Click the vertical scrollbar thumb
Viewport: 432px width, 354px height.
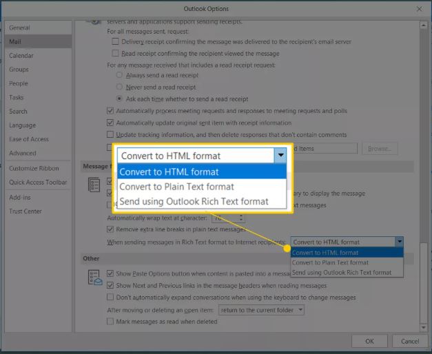click(x=424, y=135)
